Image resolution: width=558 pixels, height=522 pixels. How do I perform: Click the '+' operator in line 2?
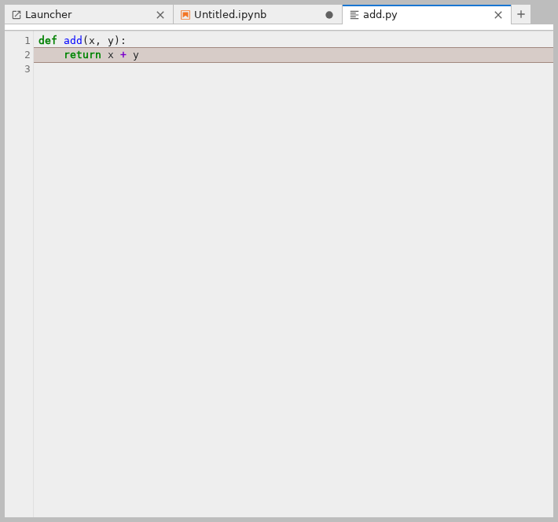coord(123,55)
